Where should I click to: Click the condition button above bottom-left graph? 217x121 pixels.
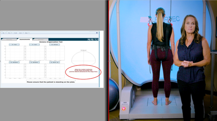(x=14, y=62)
